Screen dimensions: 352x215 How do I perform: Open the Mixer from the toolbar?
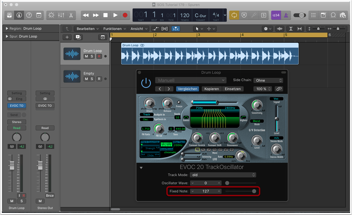61,15
